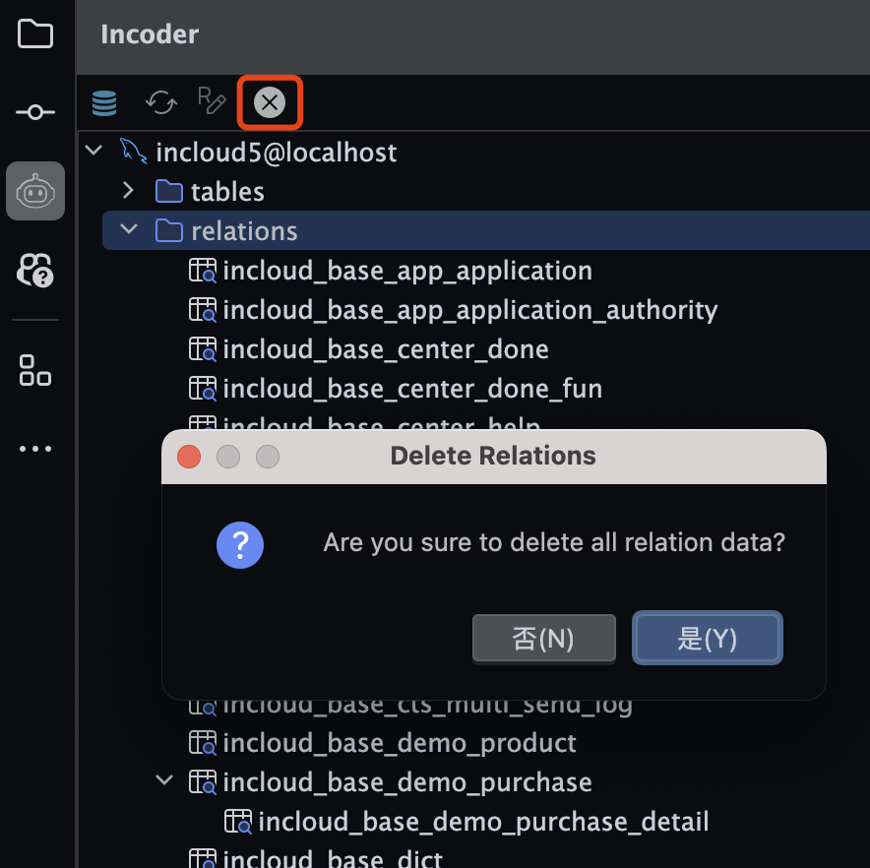This screenshot has height=868, width=870.
Task: Click the database icon in Incoder toolbar
Action: click(104, 102)
